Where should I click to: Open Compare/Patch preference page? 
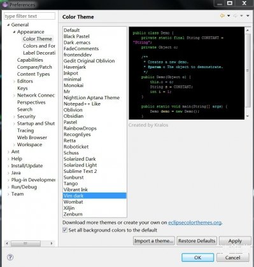[34, 67]
